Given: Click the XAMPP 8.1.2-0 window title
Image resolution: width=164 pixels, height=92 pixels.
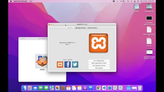Looking at the screenshot, I should coord(82,24).
